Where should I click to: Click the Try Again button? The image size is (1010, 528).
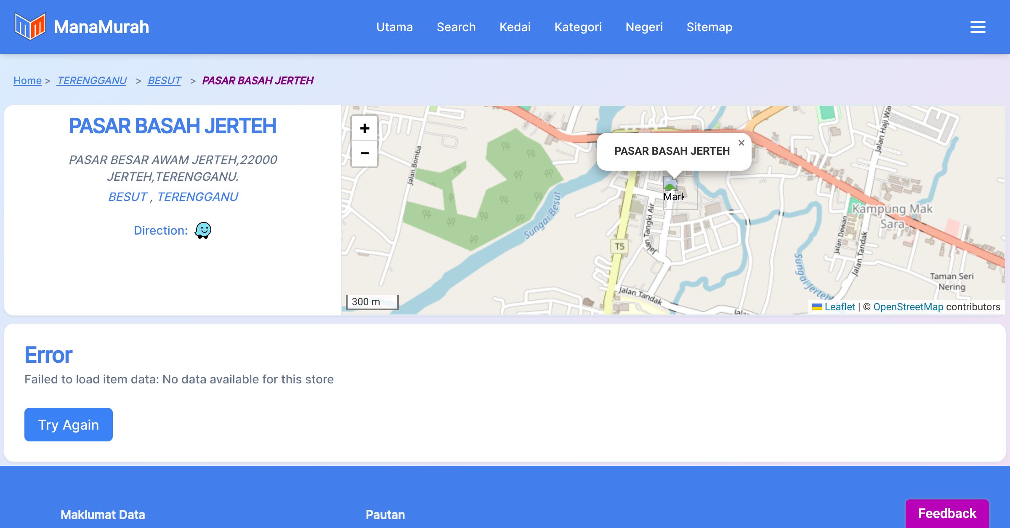[69, 425]
